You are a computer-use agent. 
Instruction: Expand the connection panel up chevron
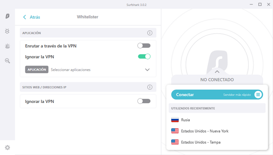[x=217, y=72]
